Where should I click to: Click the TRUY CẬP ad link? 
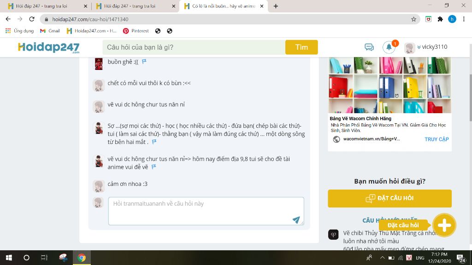[437, 139]
